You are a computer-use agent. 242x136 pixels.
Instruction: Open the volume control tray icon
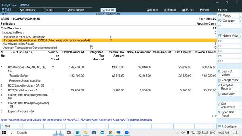pos(199,133)
